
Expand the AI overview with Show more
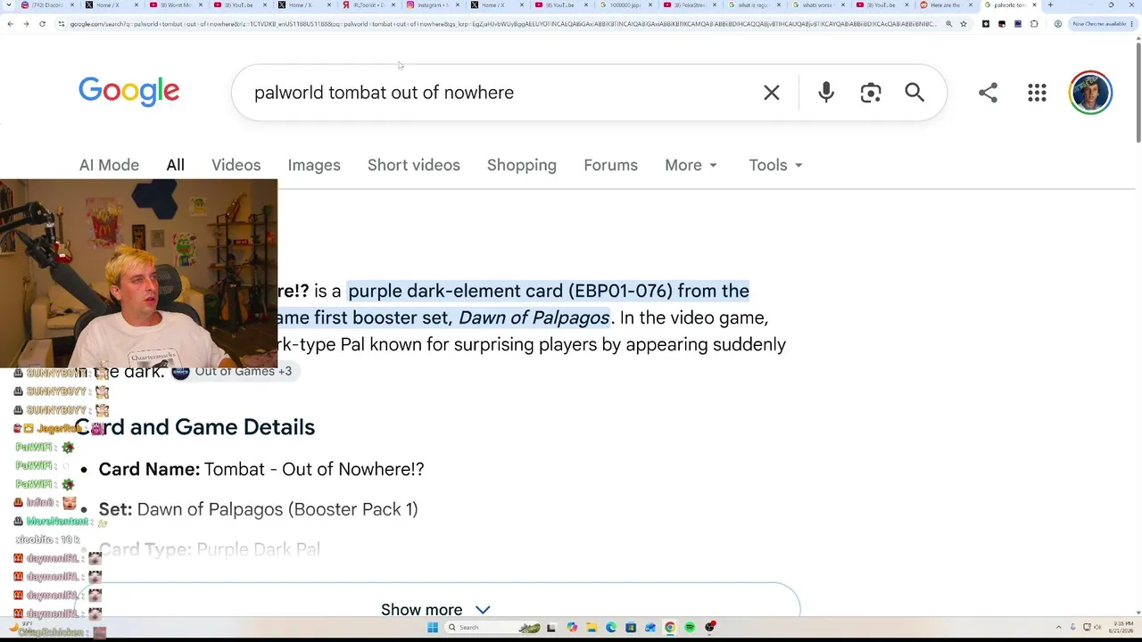(x=437, y=609)
